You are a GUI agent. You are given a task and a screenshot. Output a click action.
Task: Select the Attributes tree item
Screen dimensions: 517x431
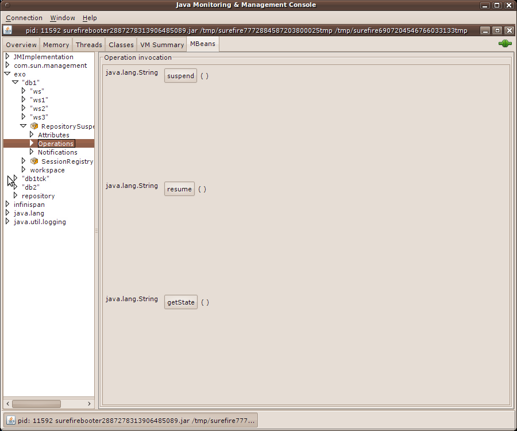click(53, 135)
